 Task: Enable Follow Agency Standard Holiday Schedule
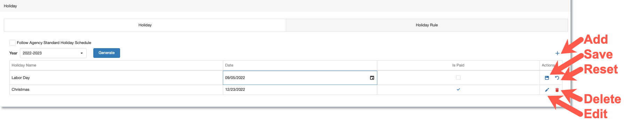point(13,43)
